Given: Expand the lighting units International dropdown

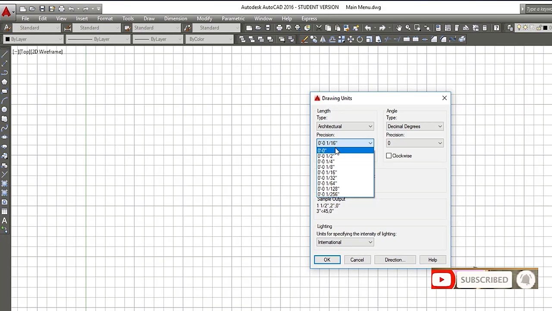Looking at the screenshot, I should click(x=345, y=242).
